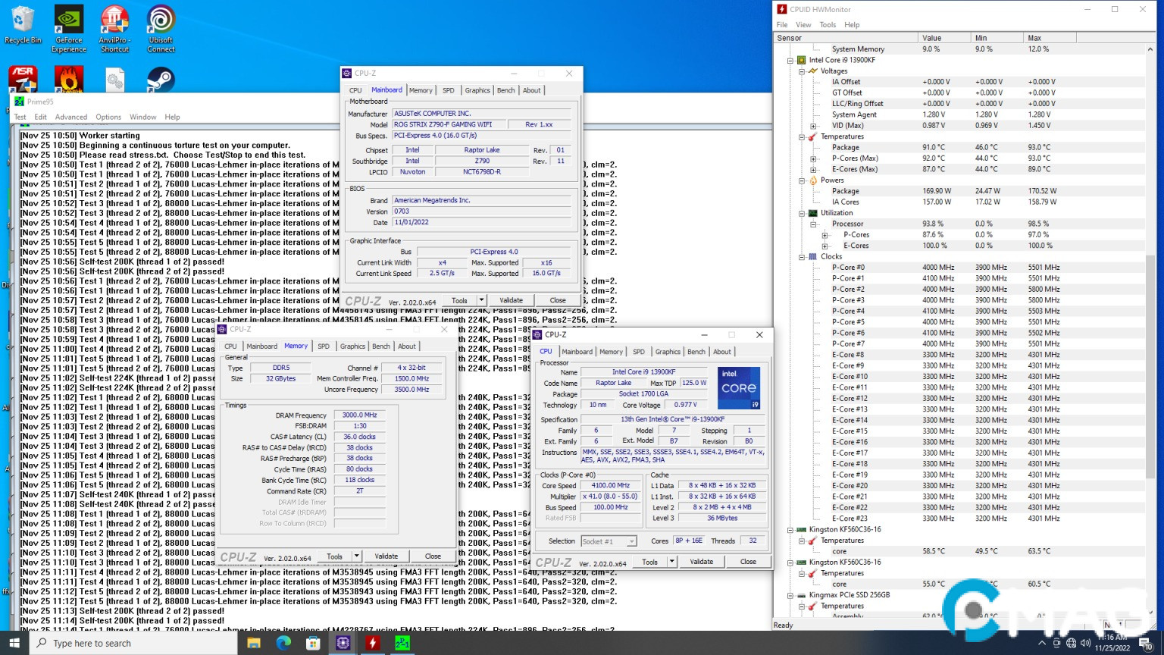The width and height of the screenshot is (1164, 655).
Task: Collapse the Voltages tree node
Action: (802, 71)
